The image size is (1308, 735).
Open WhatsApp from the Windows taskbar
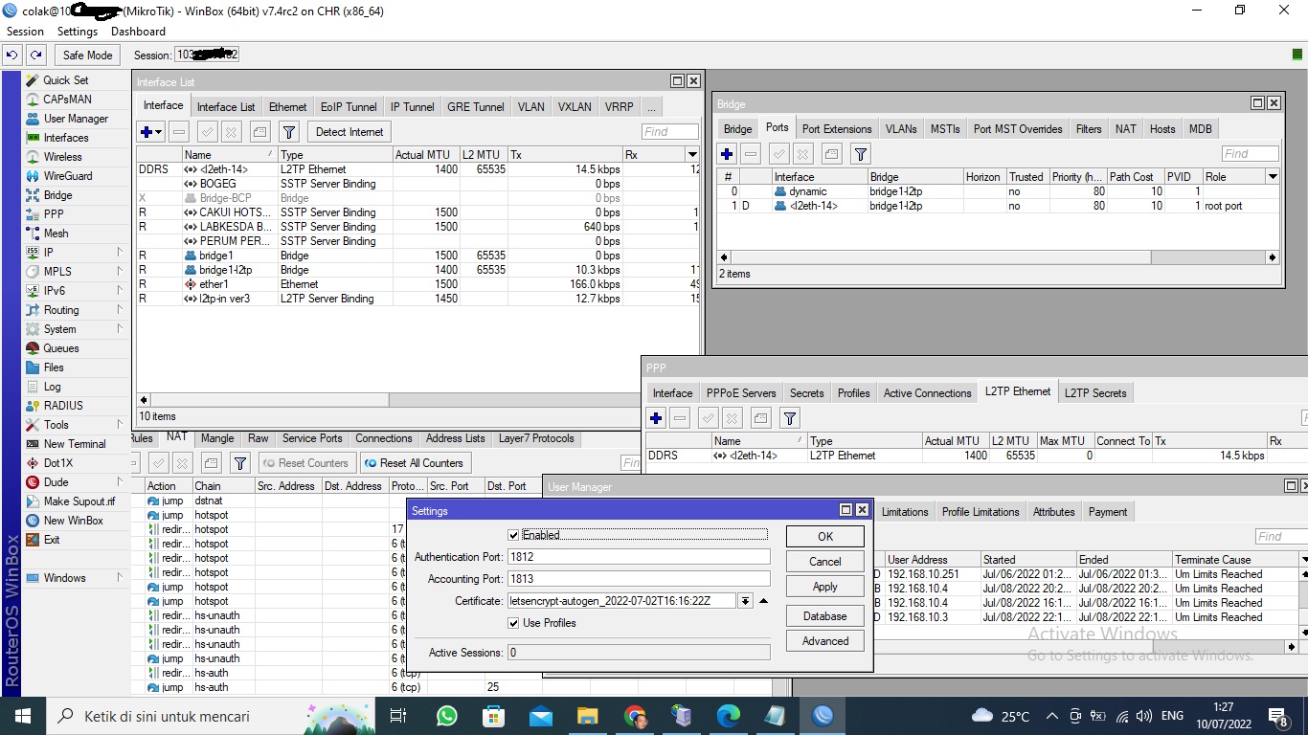tap(446, 716)
